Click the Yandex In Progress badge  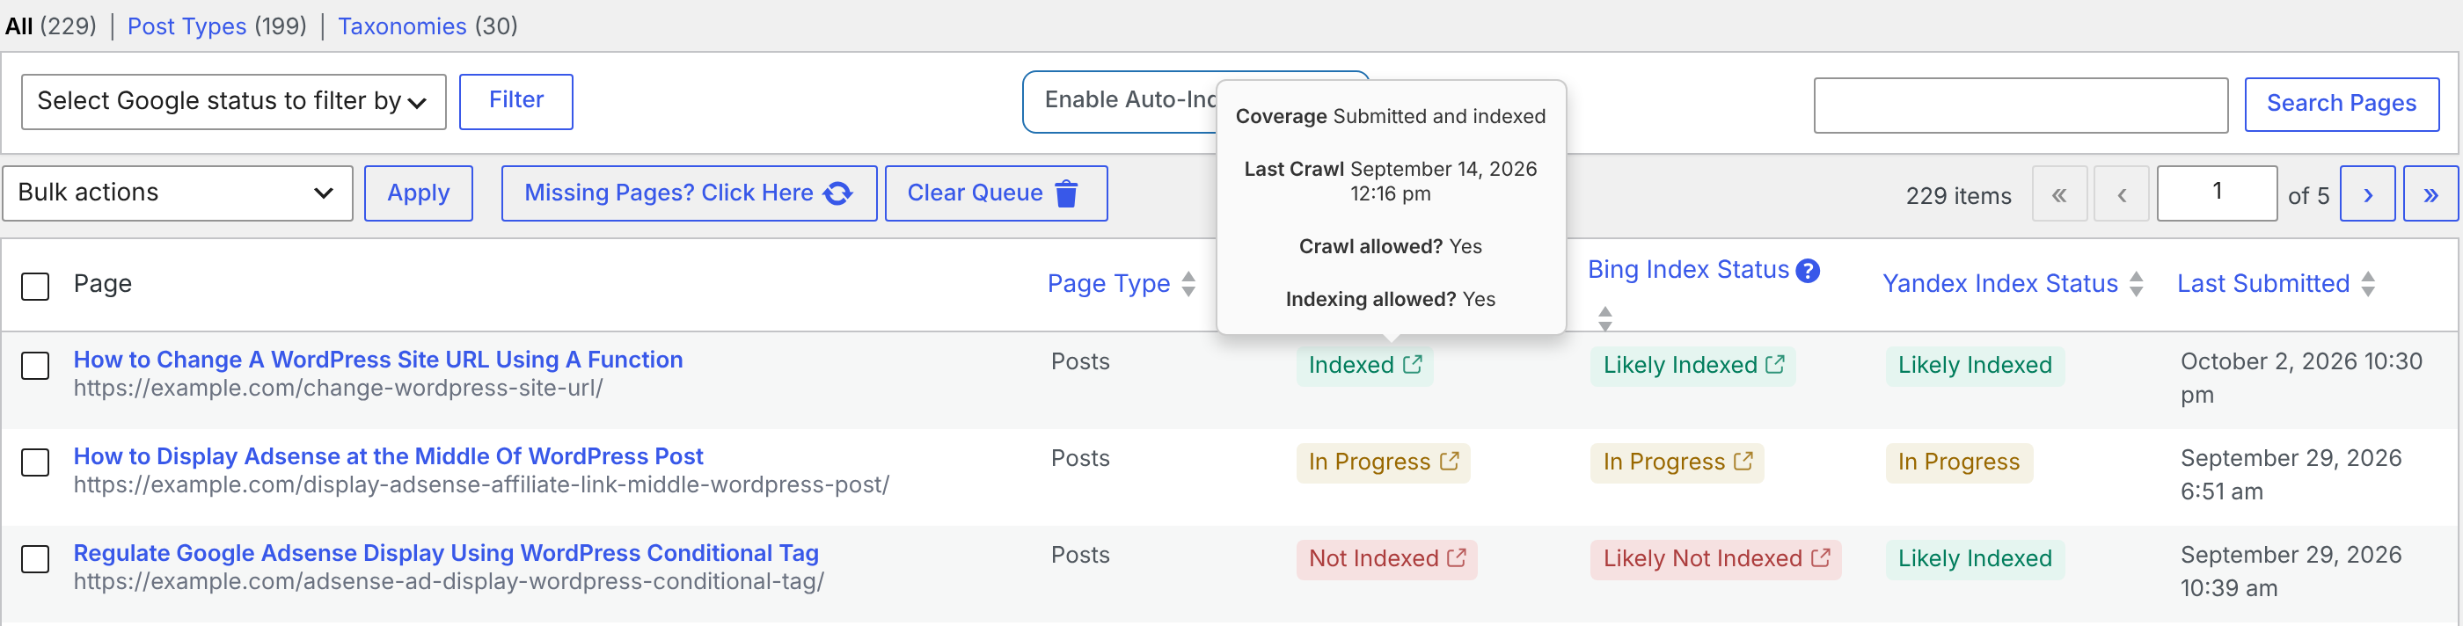1958,462
